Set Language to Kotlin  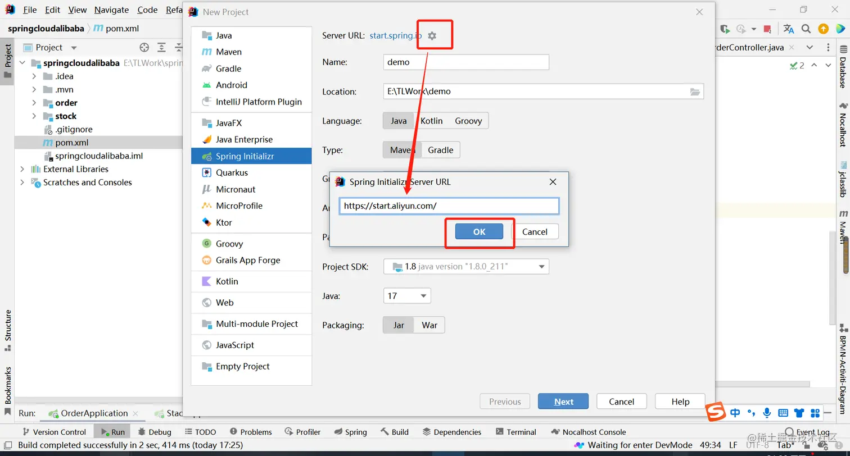432,121
